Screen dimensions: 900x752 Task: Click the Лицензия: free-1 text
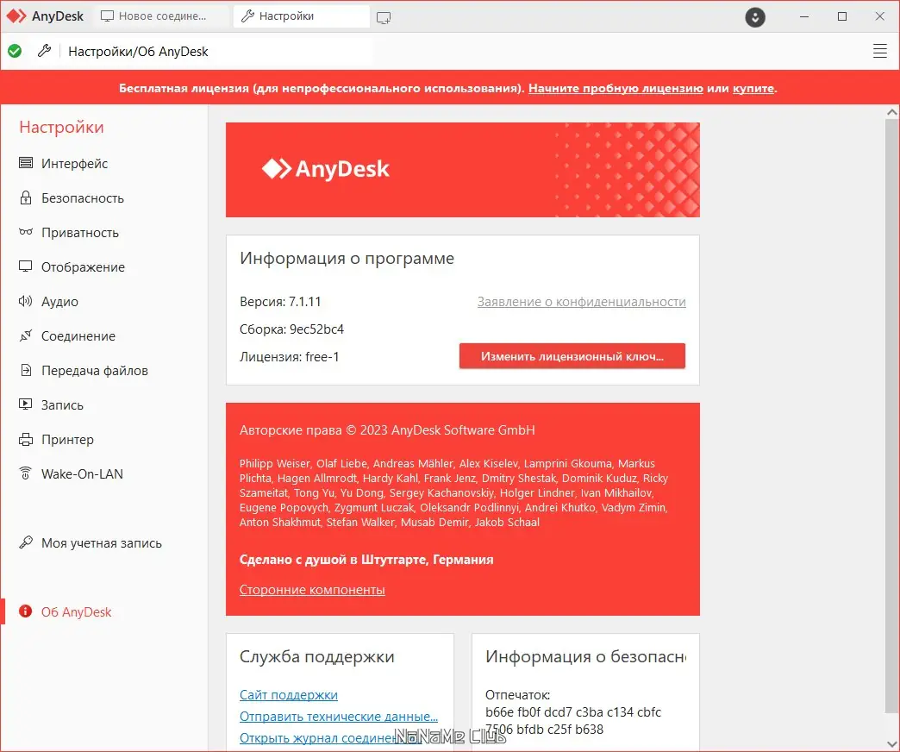(x=290, y=356)
